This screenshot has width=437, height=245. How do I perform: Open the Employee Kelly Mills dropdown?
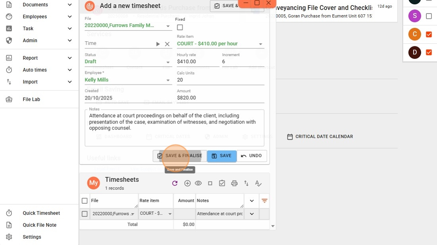pos(168,80)
